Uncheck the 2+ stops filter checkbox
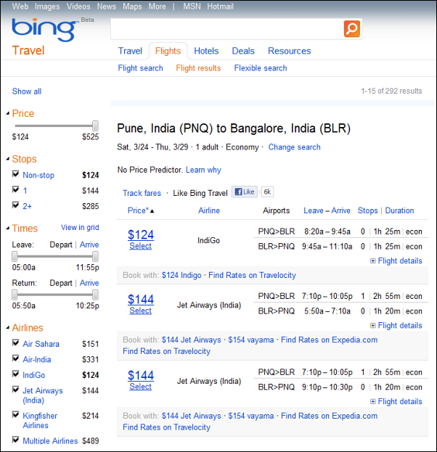 15,205
